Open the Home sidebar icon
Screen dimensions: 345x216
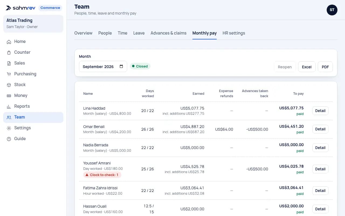pyautogui.click(x=9, y=42)
